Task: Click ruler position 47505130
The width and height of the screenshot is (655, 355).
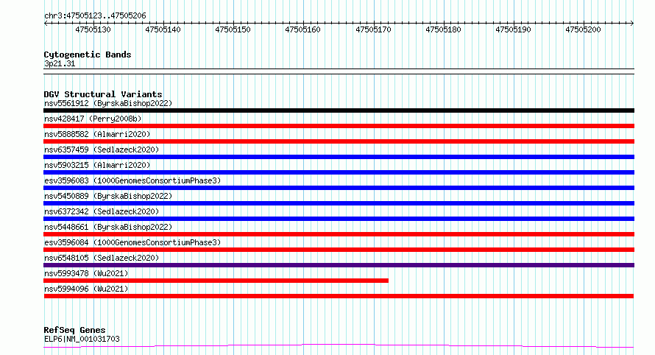Action: [93, 29]
